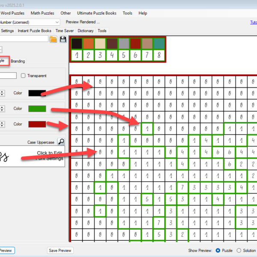Click the font preview to edit font settings
Viewport: 257px width, 257px height.
click(x=32, y=155)
